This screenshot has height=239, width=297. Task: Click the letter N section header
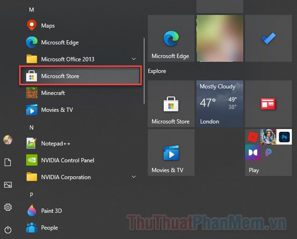click(x=31, y=128)
